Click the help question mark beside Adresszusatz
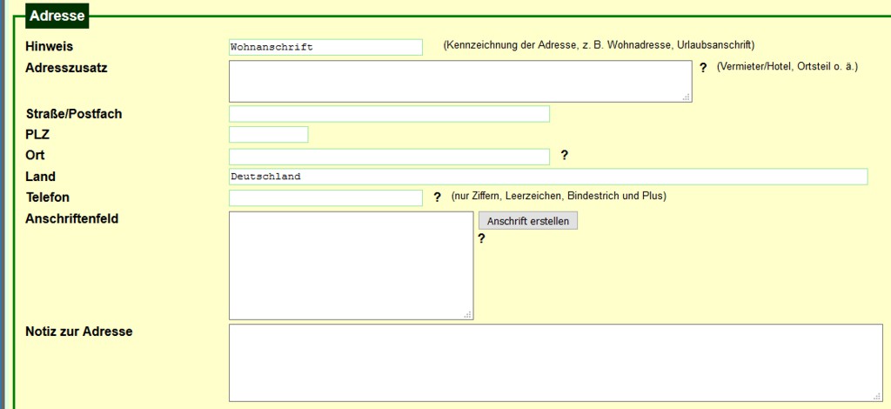 point(703,67)
